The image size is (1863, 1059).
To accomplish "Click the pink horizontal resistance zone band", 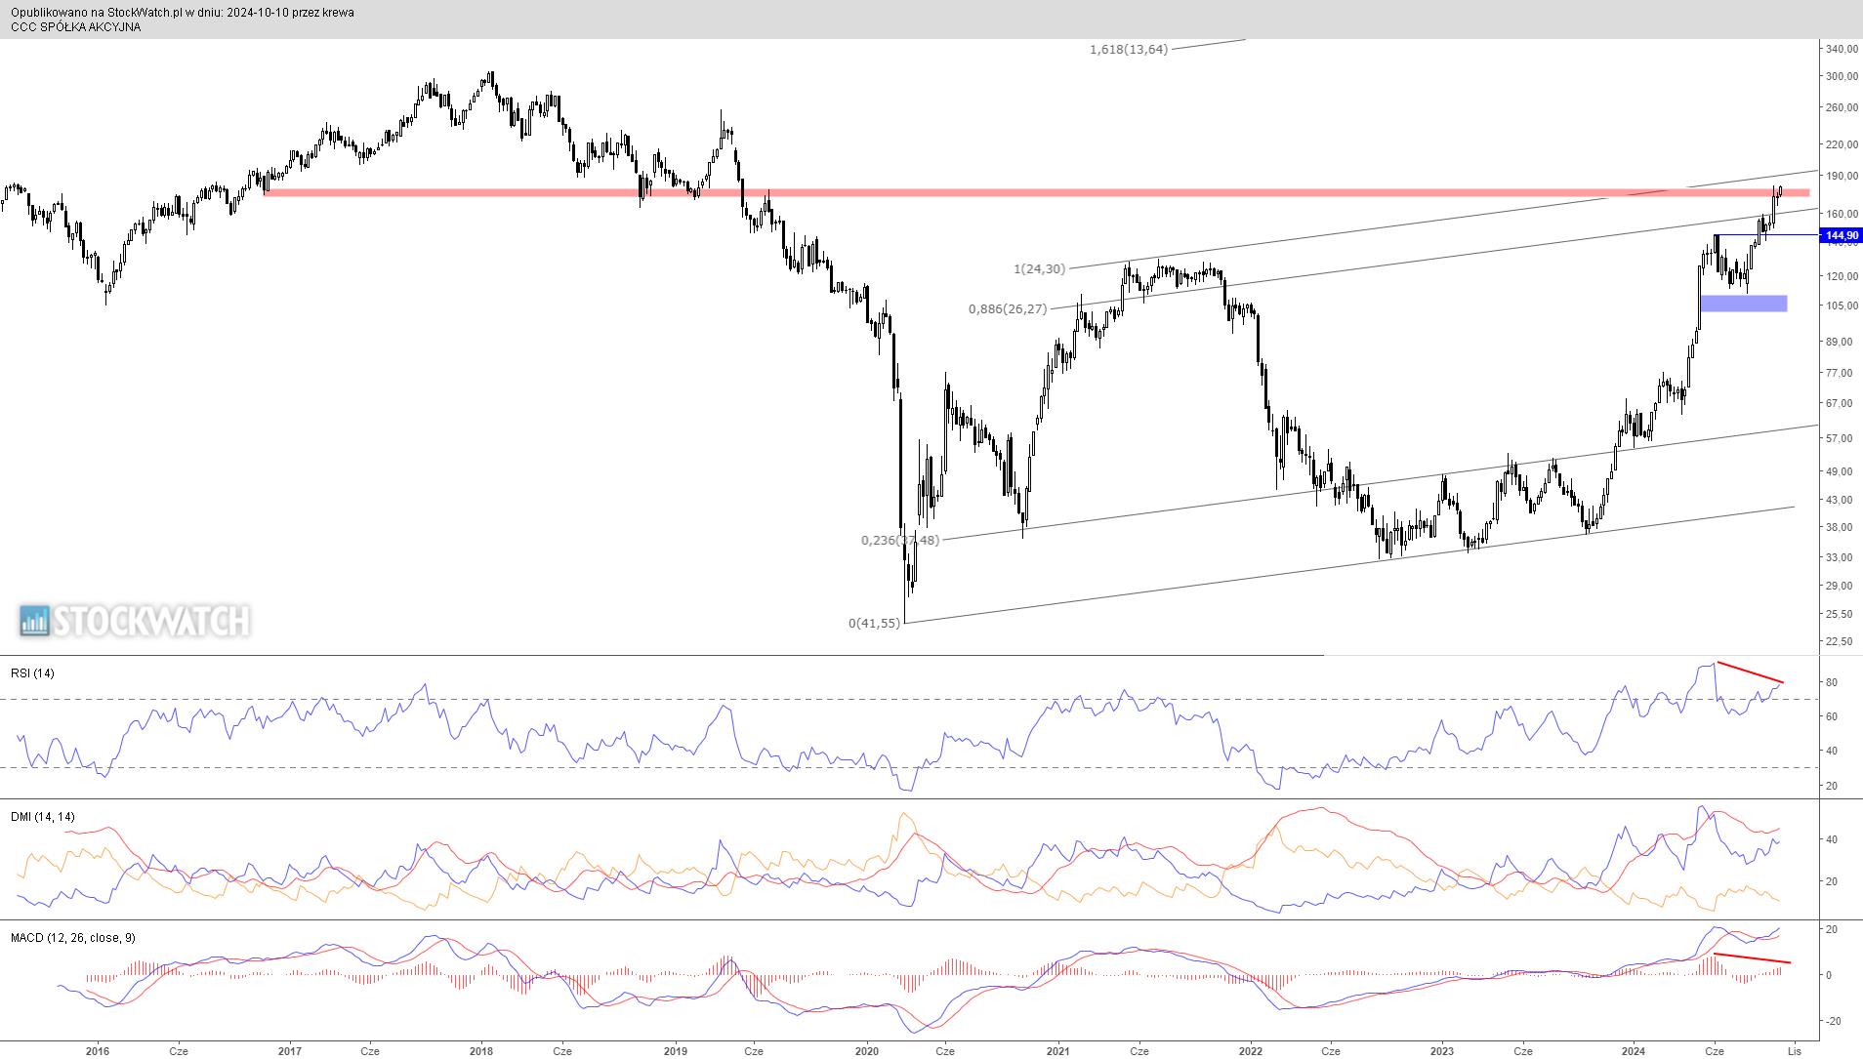I will tap(976, 192).
